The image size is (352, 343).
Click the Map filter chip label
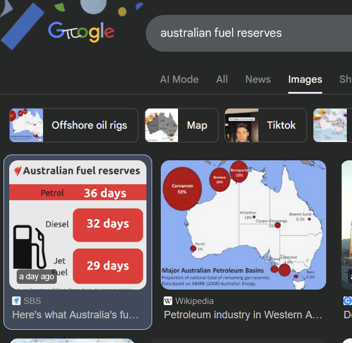pos(197,125)
